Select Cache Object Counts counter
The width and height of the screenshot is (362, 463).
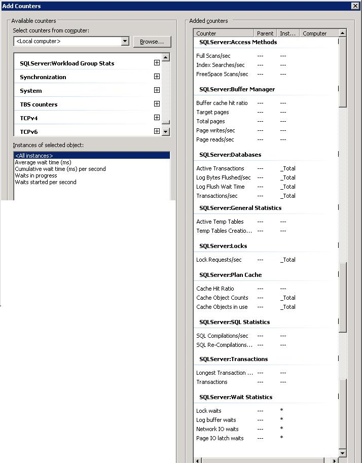click(x=222, y=298)
